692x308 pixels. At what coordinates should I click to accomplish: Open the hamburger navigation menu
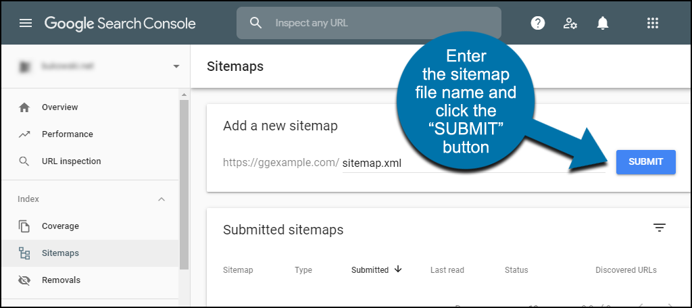[x=26, y=23]
